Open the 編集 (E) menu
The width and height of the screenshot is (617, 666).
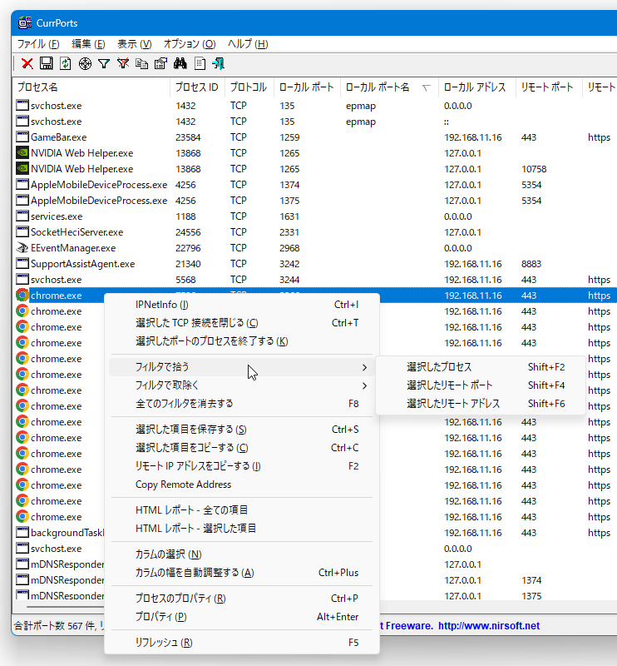click(x=88, y=44)
